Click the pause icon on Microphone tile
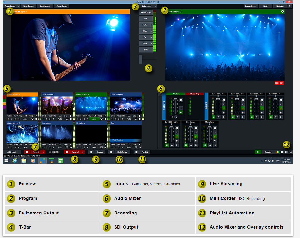This screenshot has height=238, width=300. tap(105, 144)
